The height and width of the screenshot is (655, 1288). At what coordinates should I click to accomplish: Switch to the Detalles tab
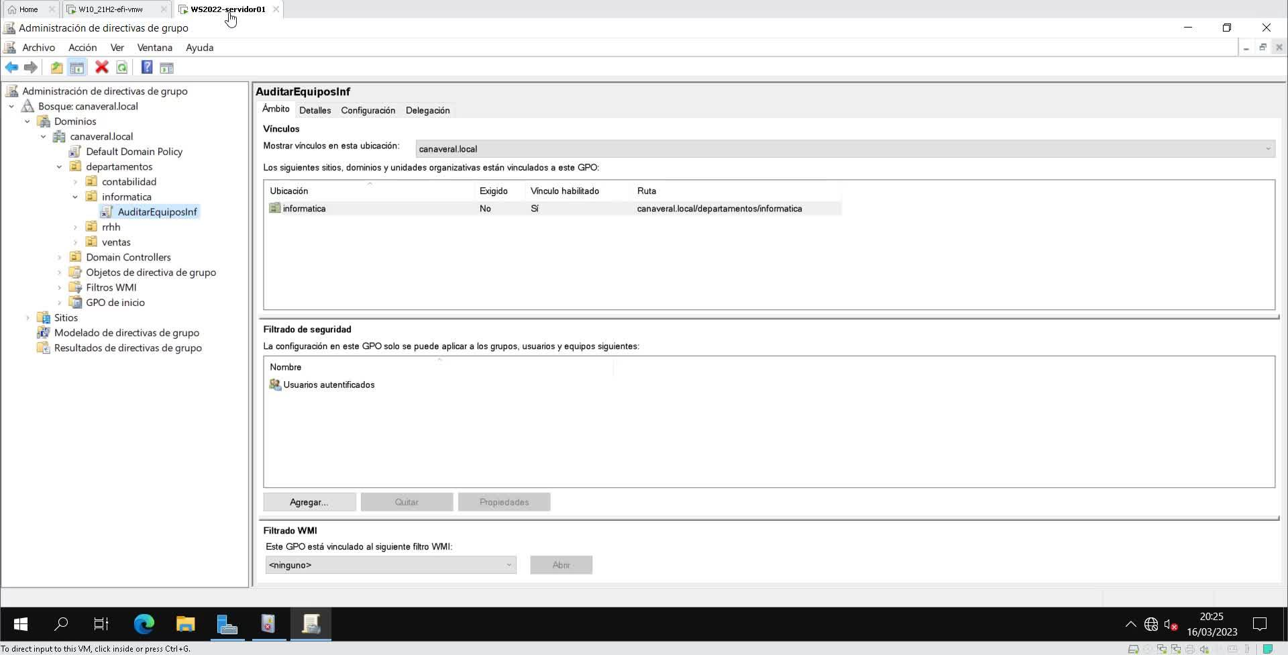[315, 111]
